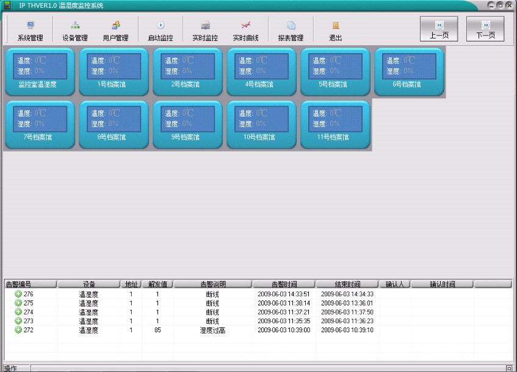Open 设备管理 device management
The image size is (517, 372).
point(75,29)
